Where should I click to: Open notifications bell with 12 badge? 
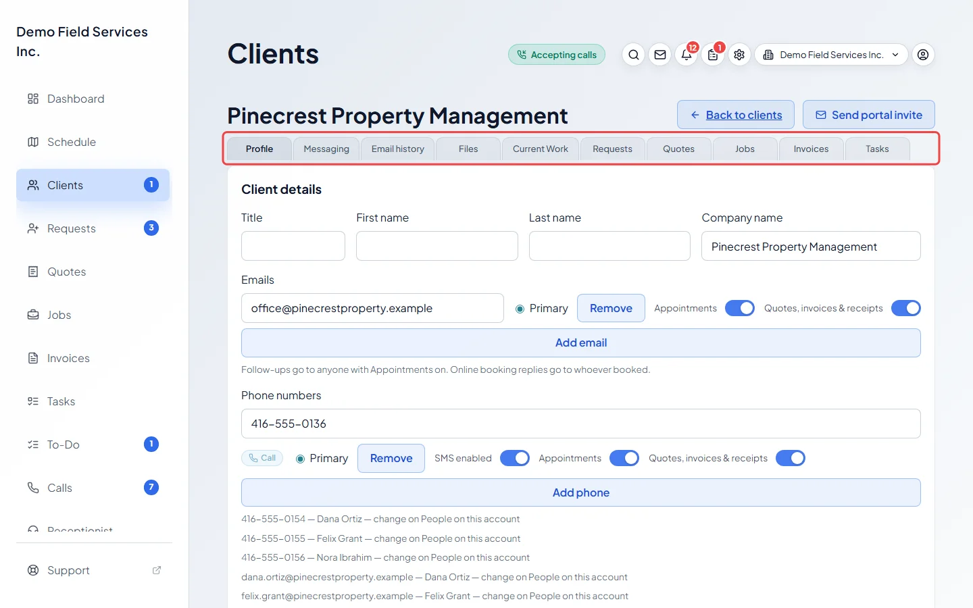pyautogui.click(x=687, y=55)
